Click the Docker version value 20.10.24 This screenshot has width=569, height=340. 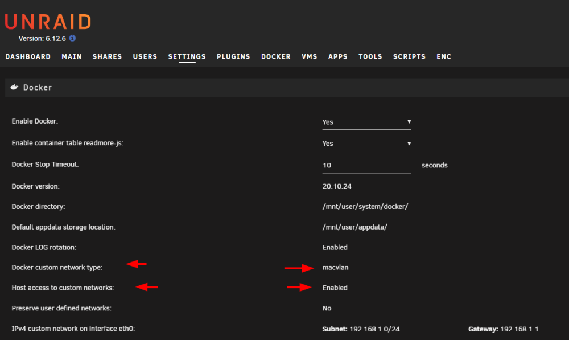[337, 186]
